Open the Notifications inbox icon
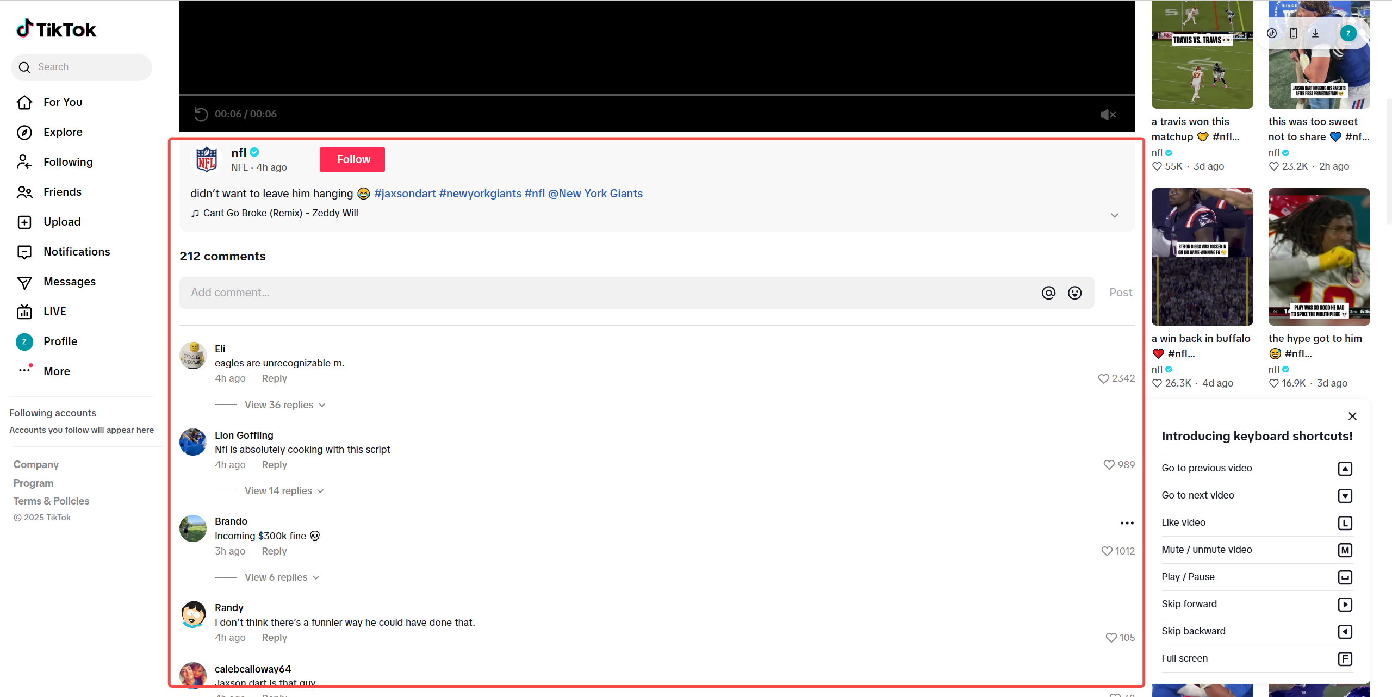Viewport: 1392px width, 697px height. coord(24,252)
